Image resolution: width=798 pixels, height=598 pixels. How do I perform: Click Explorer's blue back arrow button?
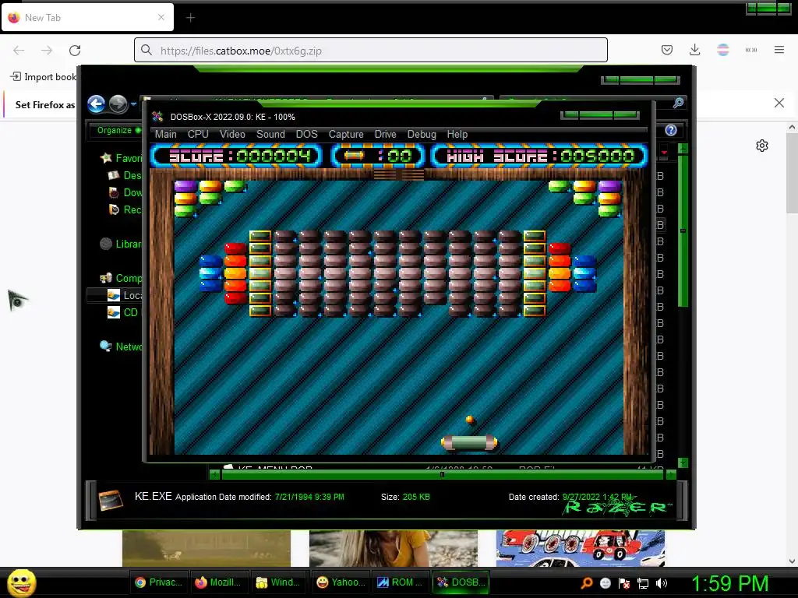[96, 104]
